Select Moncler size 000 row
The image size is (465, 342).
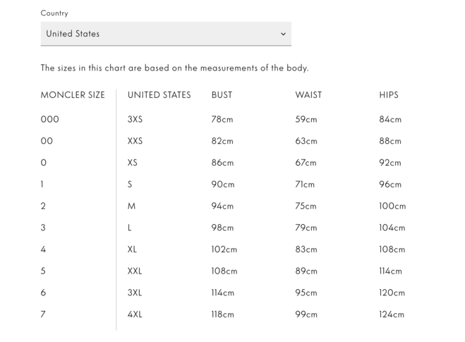(x=50, y=119)
